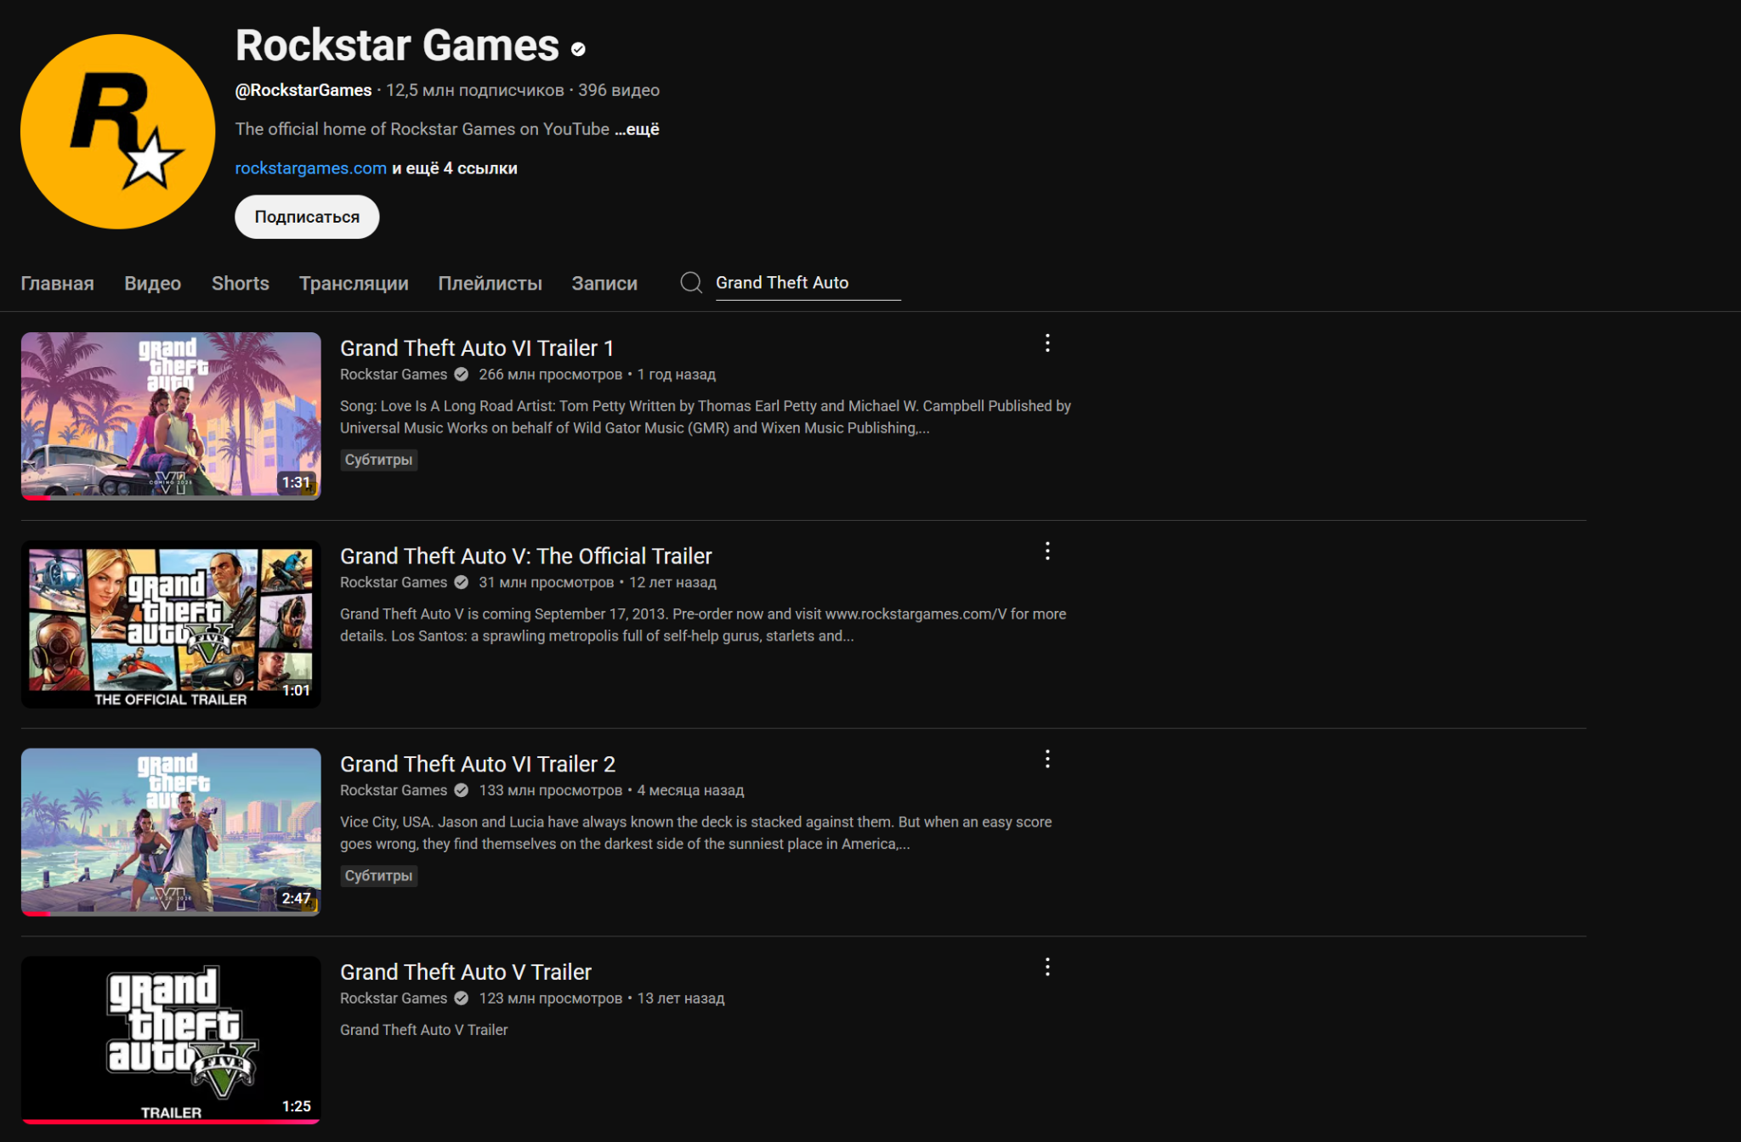Open three-dot menu for GTA V Official Trailer
This screenshot has width=1741, height=1142.
(x=1047, y=551)
